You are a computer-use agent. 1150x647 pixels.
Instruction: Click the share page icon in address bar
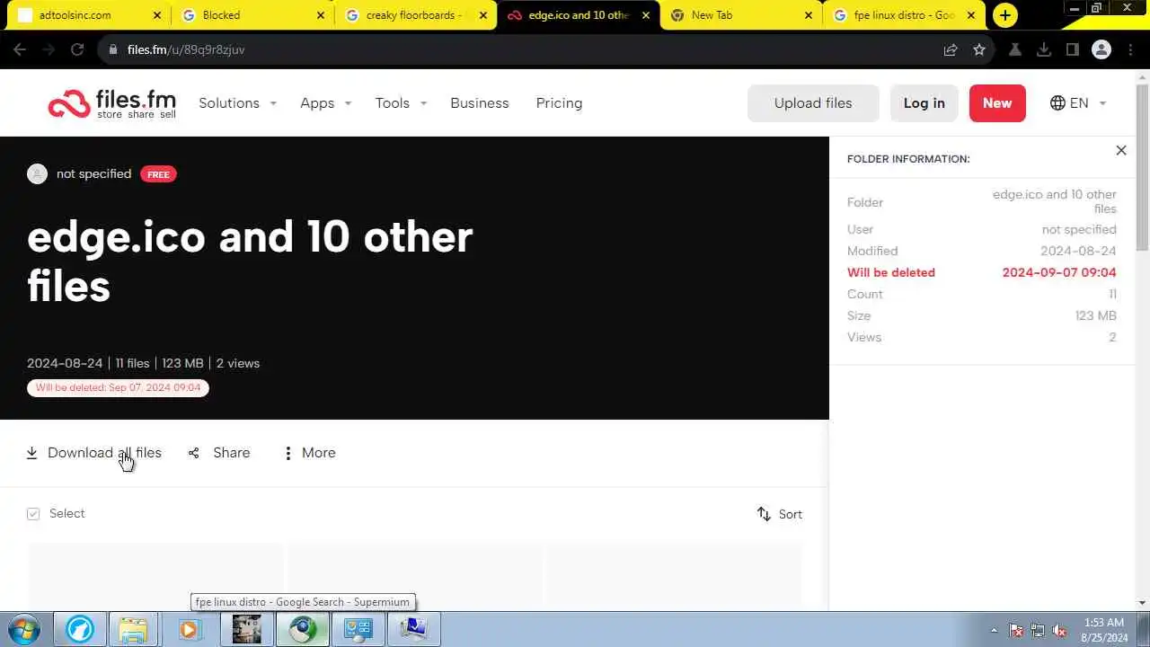pos(951,49)
